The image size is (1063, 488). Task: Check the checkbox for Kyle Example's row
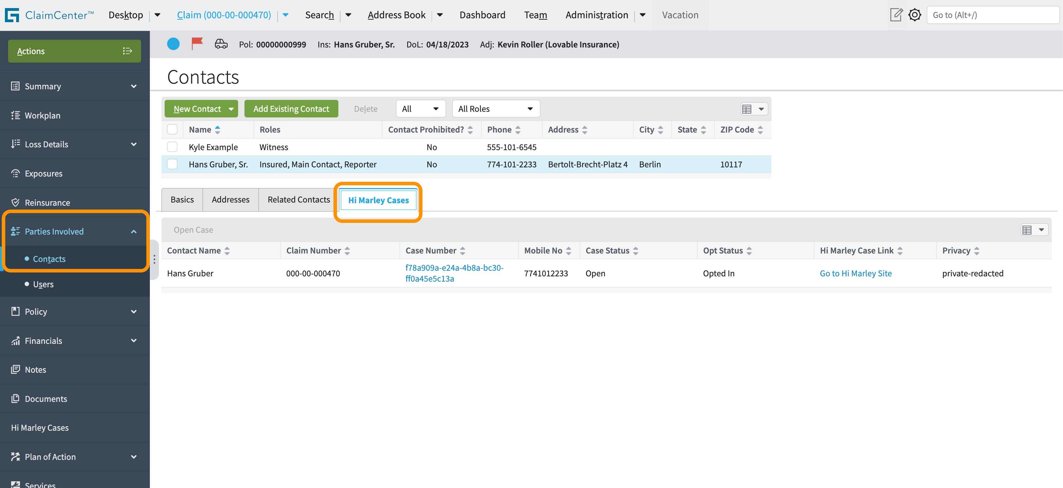point(172,147)
